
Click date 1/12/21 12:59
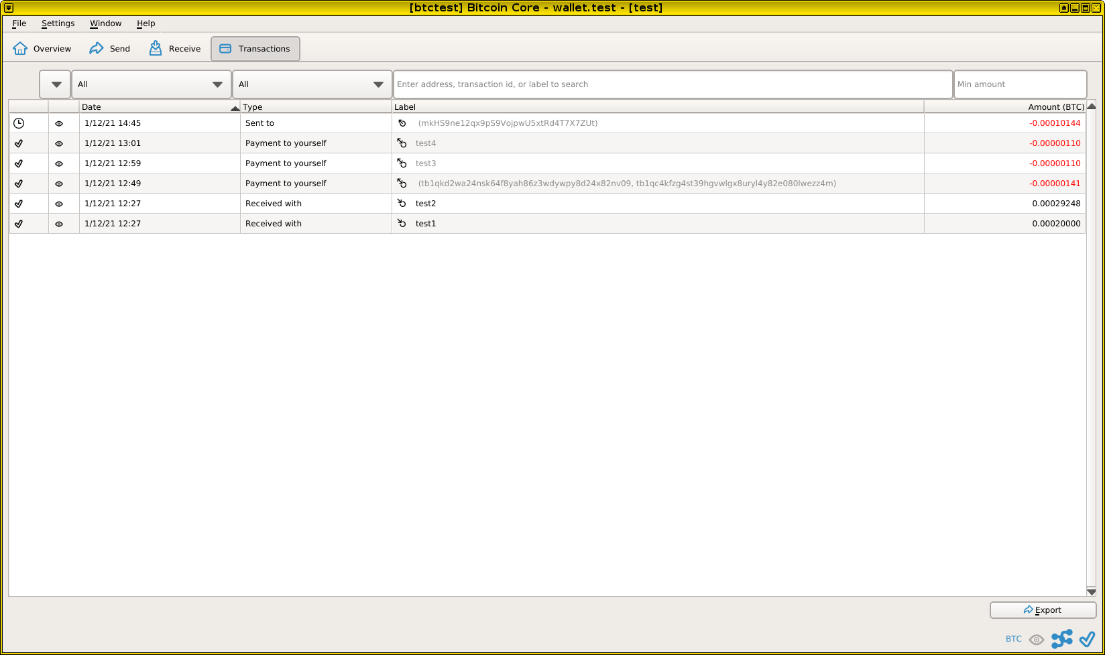click(113, 163)
